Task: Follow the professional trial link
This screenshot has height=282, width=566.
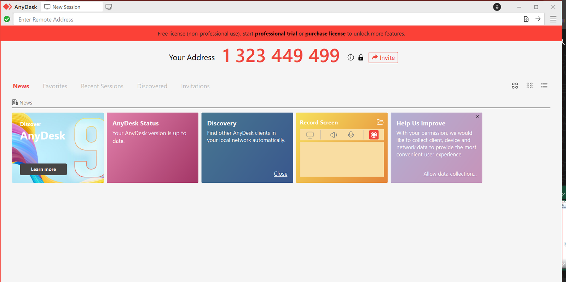Action: coord(276,34)
